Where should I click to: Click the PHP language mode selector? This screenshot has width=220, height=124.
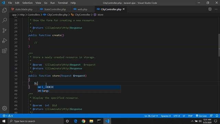coord(190,116)
